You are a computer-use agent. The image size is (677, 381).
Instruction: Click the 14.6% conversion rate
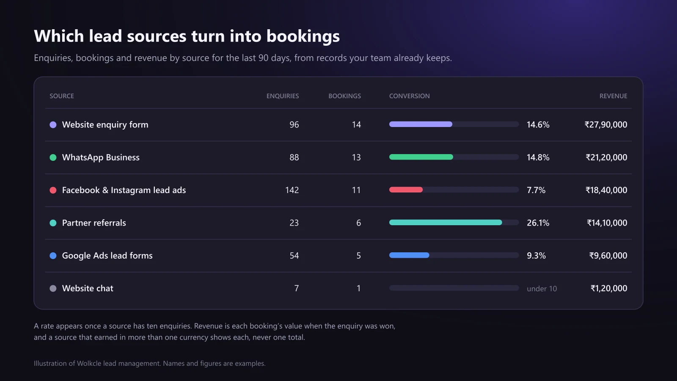[x=538, y=125]
